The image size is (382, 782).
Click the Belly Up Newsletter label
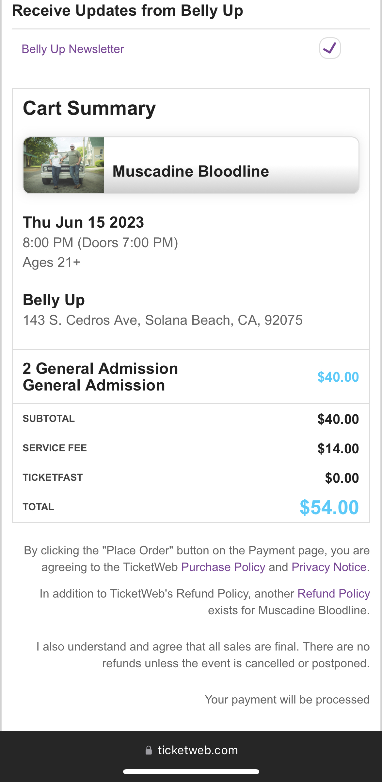pos(73,49)
